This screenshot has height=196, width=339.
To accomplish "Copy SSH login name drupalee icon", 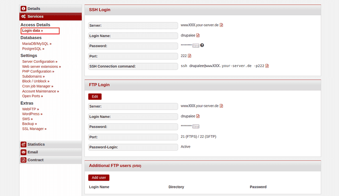I will coord(198,35).
